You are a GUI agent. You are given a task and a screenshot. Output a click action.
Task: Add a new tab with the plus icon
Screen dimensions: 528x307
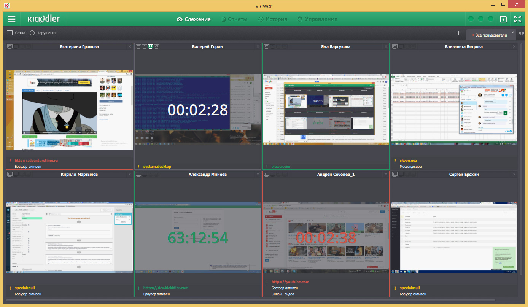[459, 33]
